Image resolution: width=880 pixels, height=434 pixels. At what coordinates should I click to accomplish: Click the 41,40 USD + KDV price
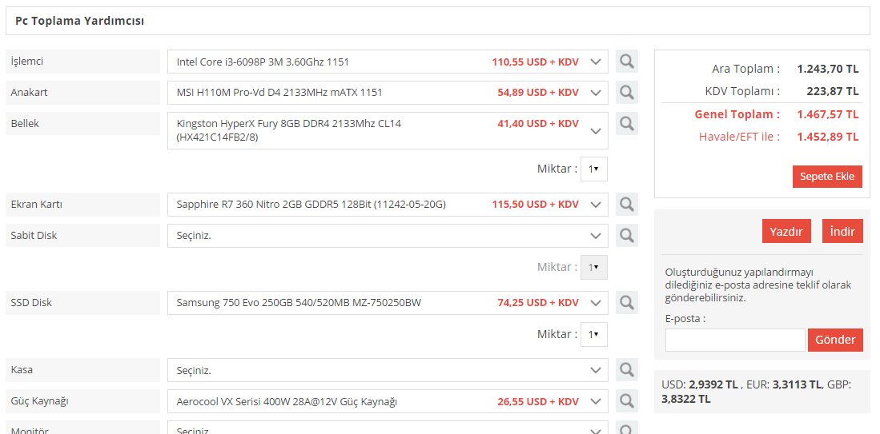(538, 123)
